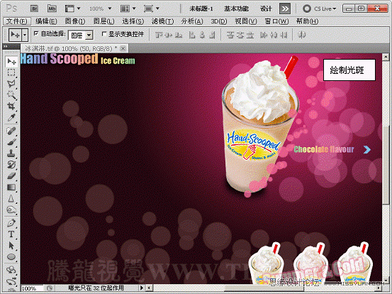The image size is (392, 294).
Task: Click Distribute vertical centers icon
Action: [x=240, y=35]
